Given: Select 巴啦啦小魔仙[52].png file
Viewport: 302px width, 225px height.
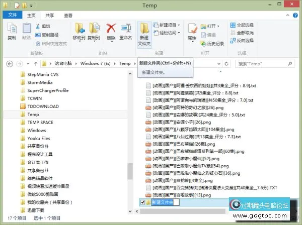Looking at the screenshot, I should coord(183,159).
